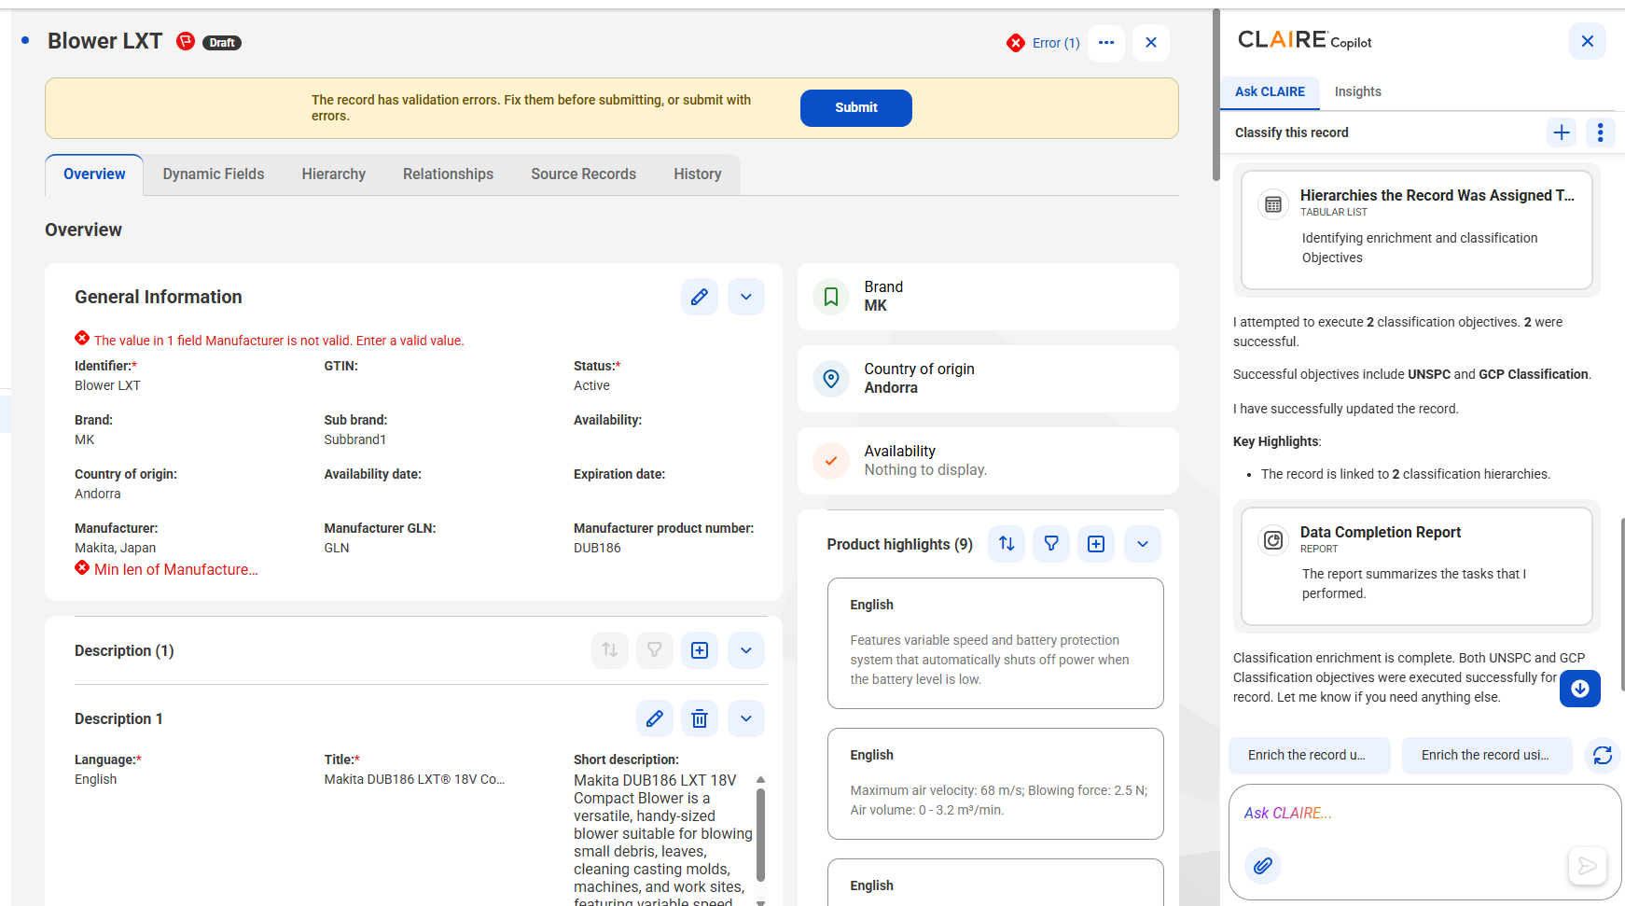Image resolution: width=1625 pixels, height=906 pixels.
Task: Collapse the Description (1) section
Action: pos(746,650)
